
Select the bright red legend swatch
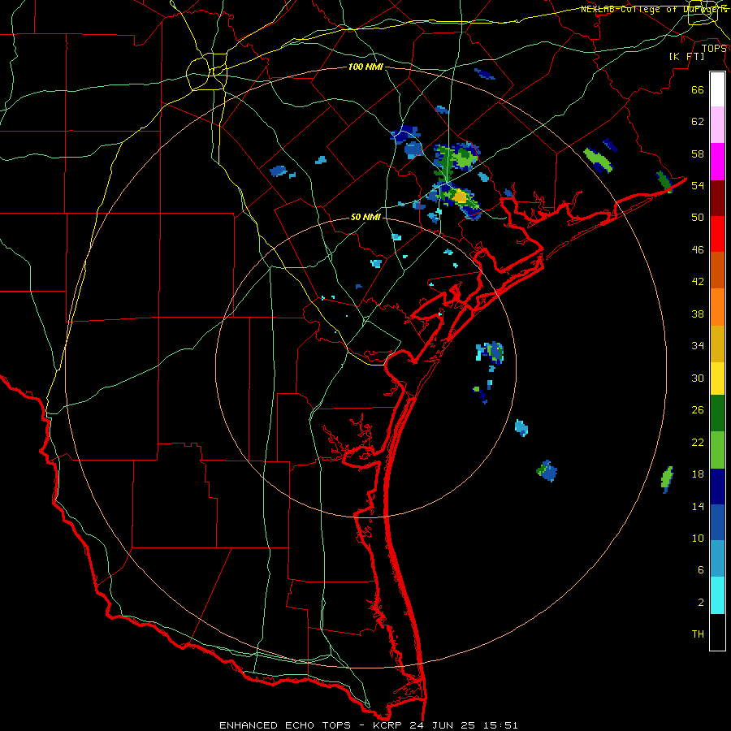pyautogui.click(x=717, y=234)
